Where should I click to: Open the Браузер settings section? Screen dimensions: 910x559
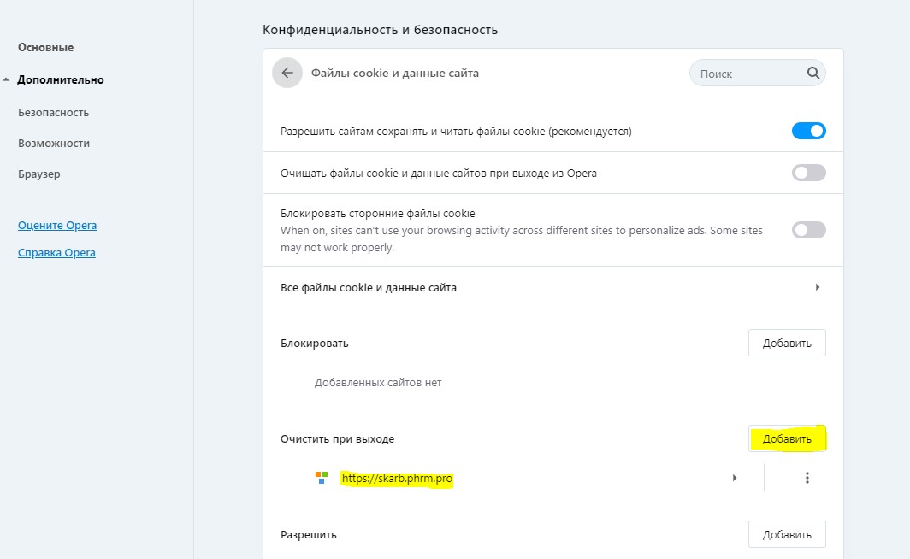(39, 174)
